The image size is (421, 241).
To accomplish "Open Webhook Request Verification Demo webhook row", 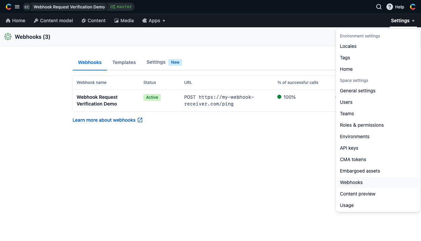I will [97, 100].
